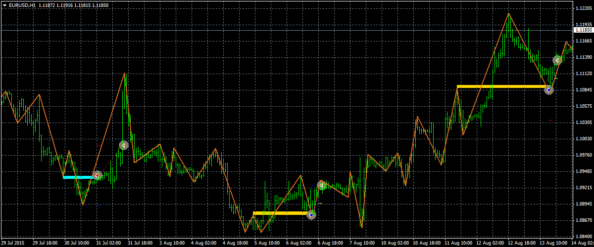Click the 1.11665 price axis label
This screenshot has height=247, width=594.
coord(584,41)
